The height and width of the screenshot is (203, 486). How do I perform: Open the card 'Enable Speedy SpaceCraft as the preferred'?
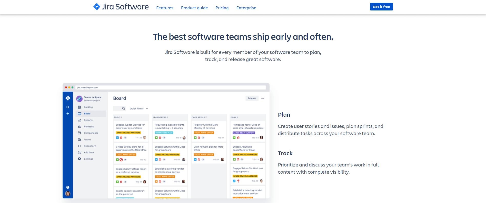131,193
